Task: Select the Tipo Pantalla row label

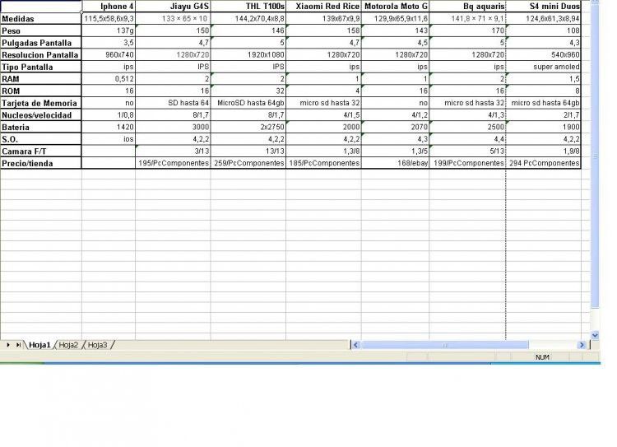Action: coord(41,67)
